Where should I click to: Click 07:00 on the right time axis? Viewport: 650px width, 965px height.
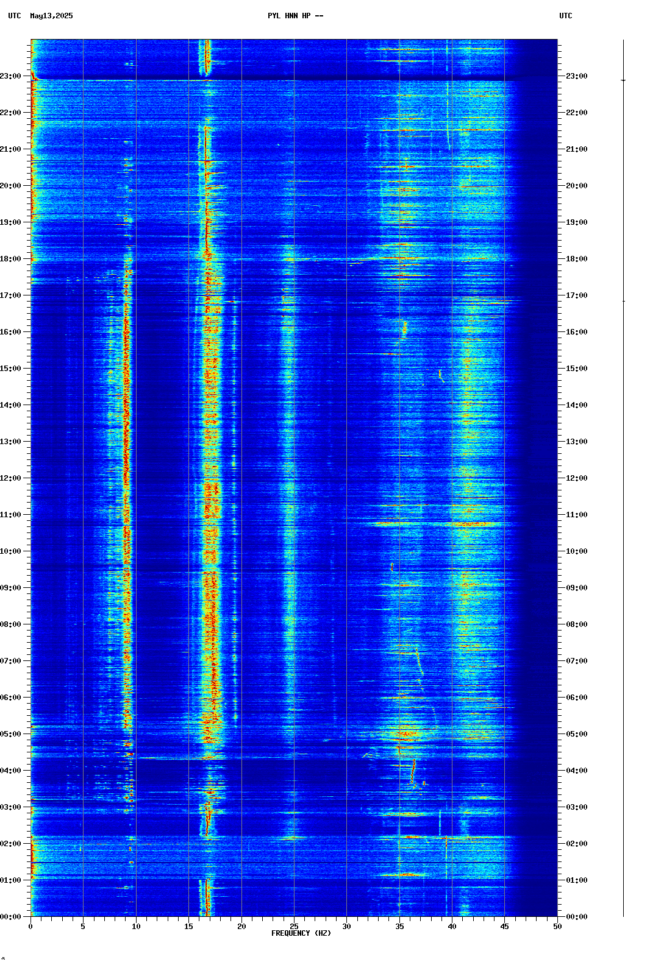tap(577, 661)
